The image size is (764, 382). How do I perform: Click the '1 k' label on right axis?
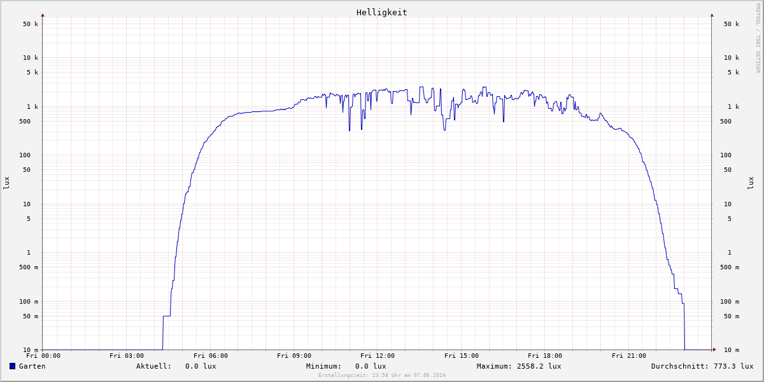point(733,107)
